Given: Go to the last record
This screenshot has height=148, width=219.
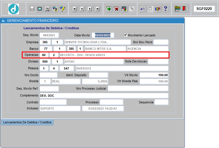Looking at the screenshot, I should point(98,9).
